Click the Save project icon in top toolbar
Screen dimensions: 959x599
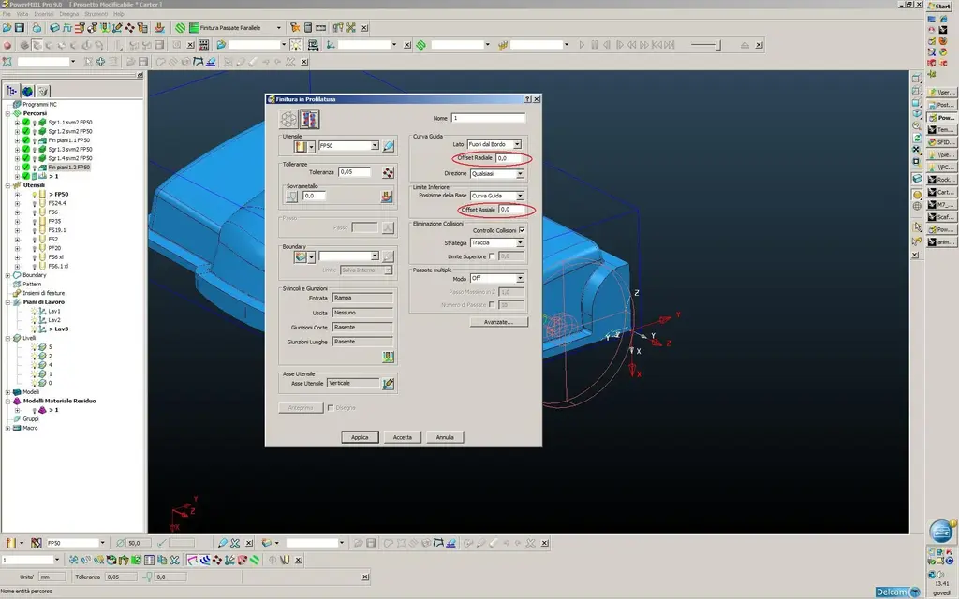coord(20,28)
